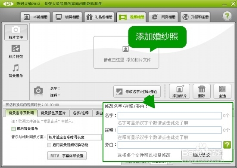237x168 pixels.
Task: Click the camera icon beside 名字 label
Action: tap(38, 90)
